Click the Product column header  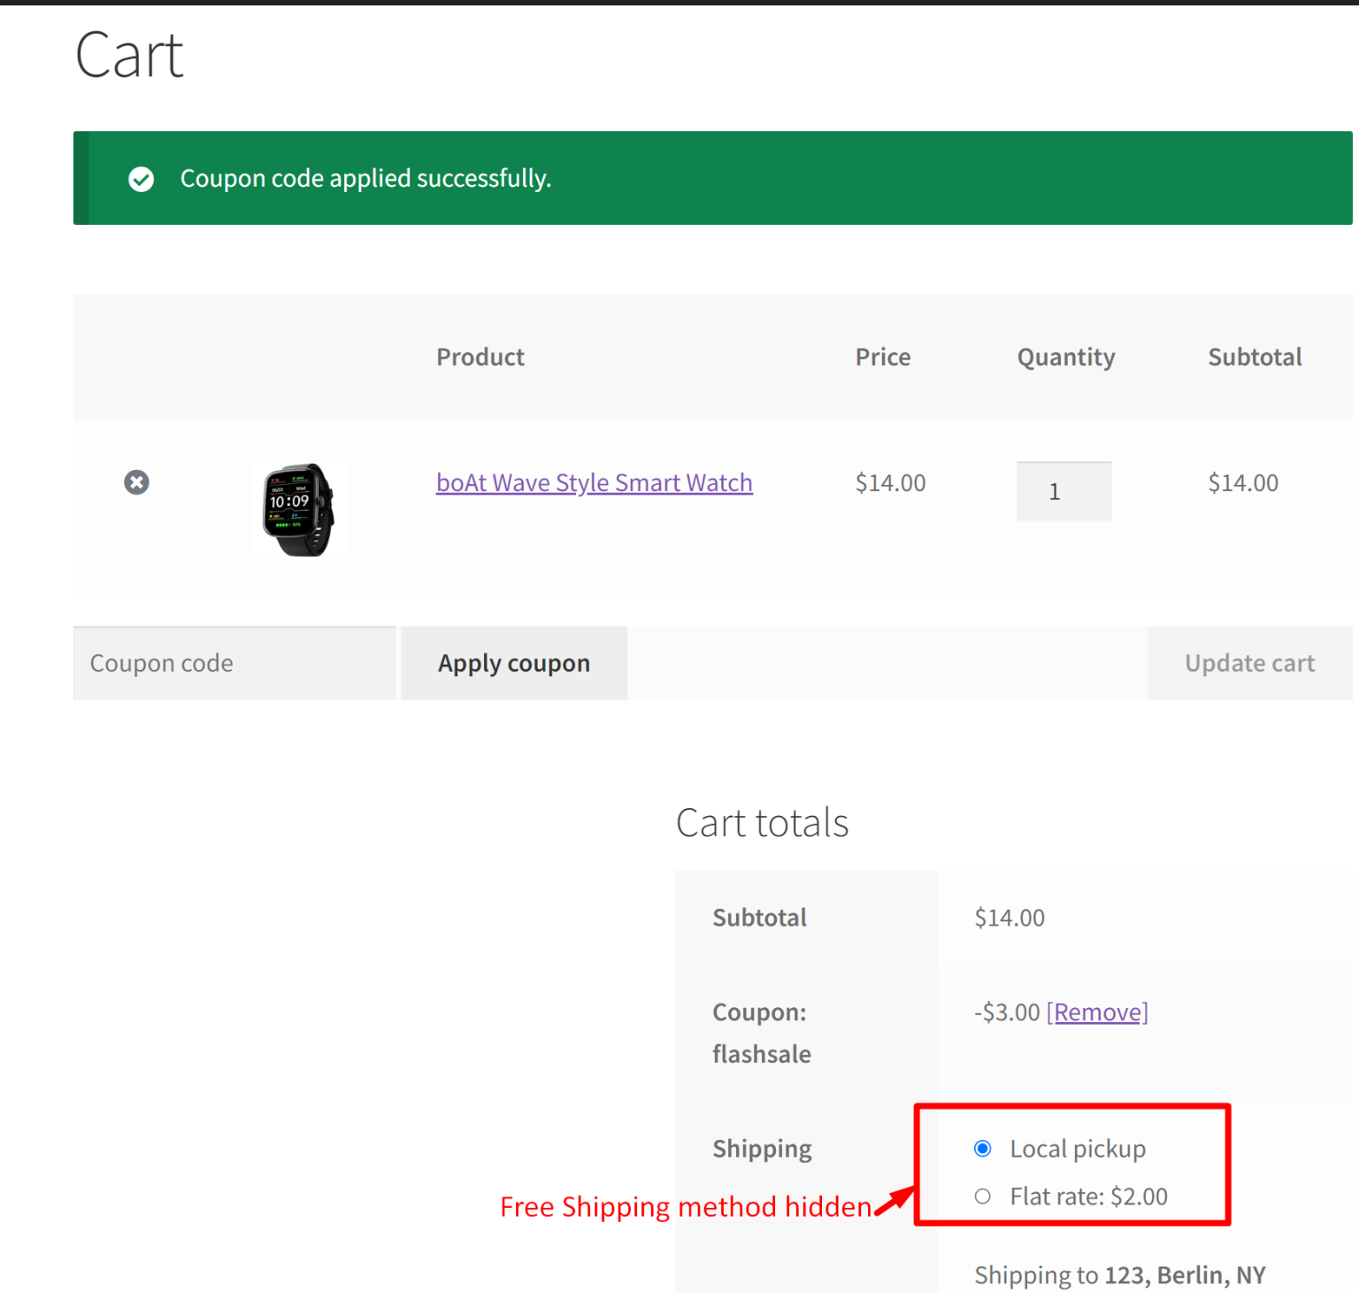(x=480, y=357)
